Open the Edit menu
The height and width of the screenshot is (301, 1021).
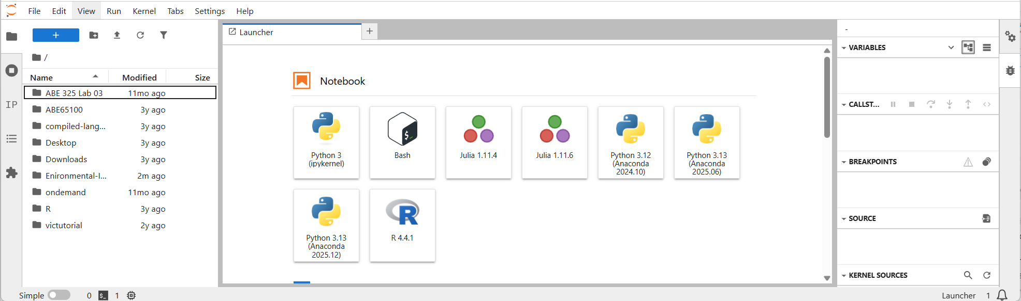click(x=59, y=11)
